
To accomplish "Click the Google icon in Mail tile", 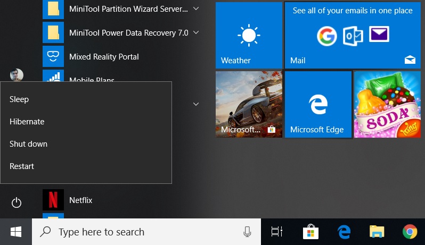I will coord(327,36).
